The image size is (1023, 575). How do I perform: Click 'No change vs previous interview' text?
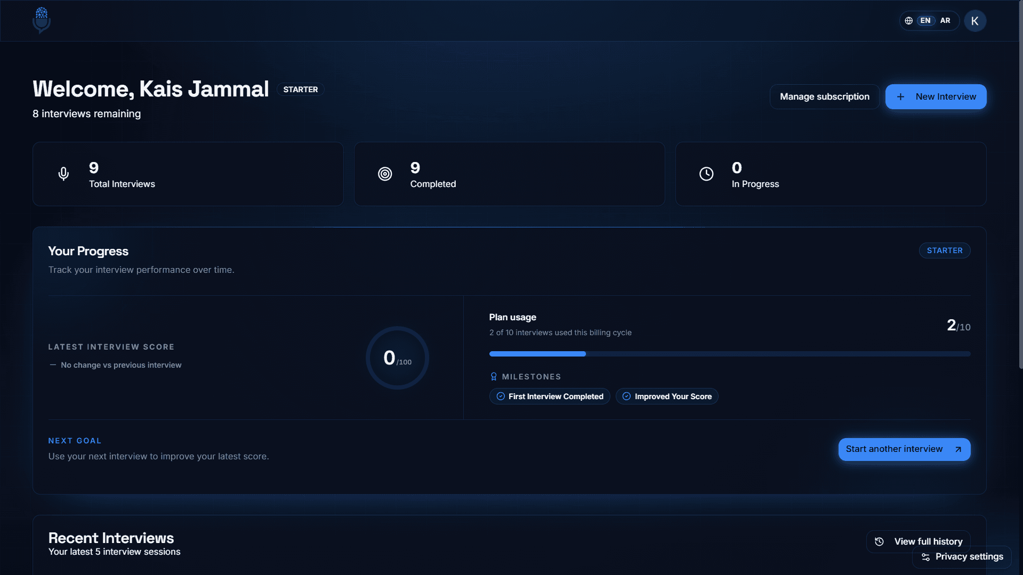coord(121,365)
